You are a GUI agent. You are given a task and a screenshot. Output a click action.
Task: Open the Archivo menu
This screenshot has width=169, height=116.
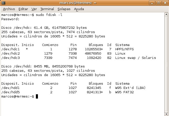9,9
